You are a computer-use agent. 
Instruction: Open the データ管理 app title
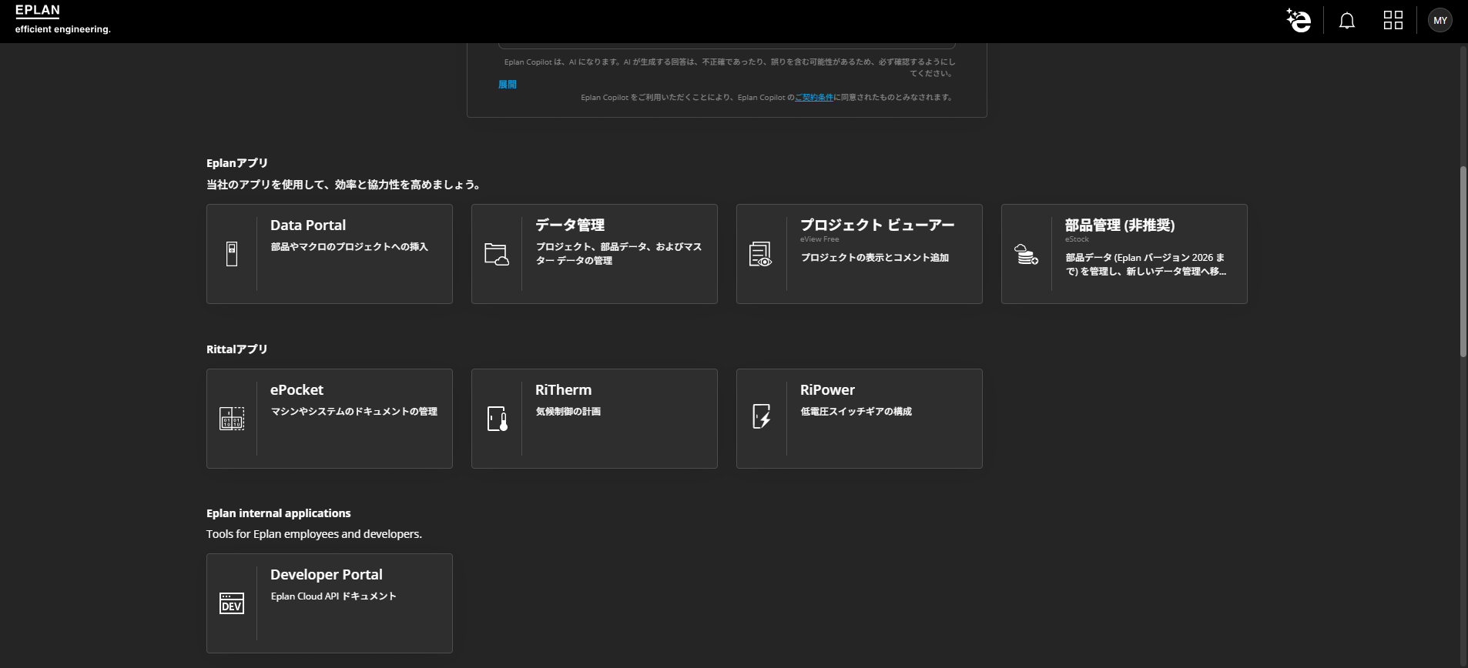[570, 225]
